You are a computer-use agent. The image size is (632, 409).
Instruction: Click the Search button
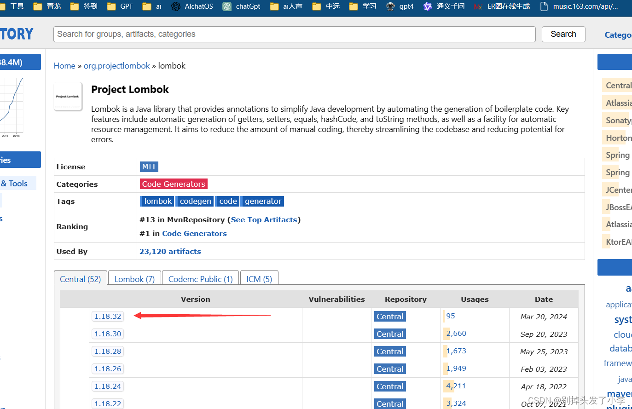point(563,34)
